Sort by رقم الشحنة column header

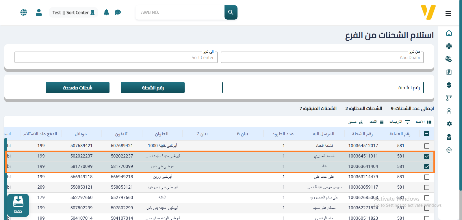(x=362, y=134)
